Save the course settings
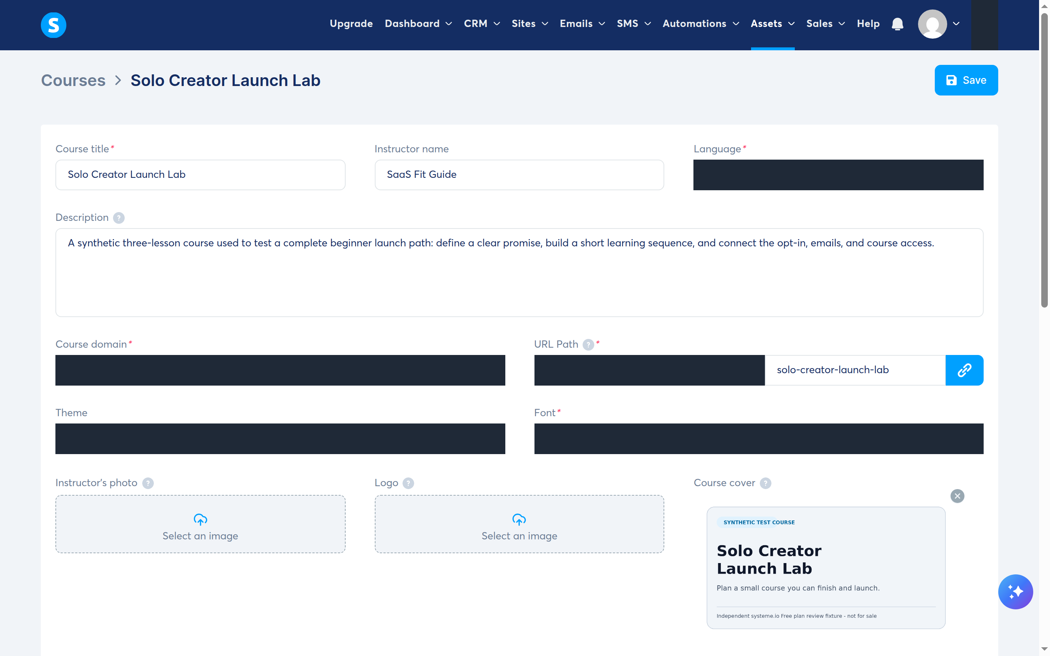The height and width of the screenshot is (656, 1050). [966, 80]
